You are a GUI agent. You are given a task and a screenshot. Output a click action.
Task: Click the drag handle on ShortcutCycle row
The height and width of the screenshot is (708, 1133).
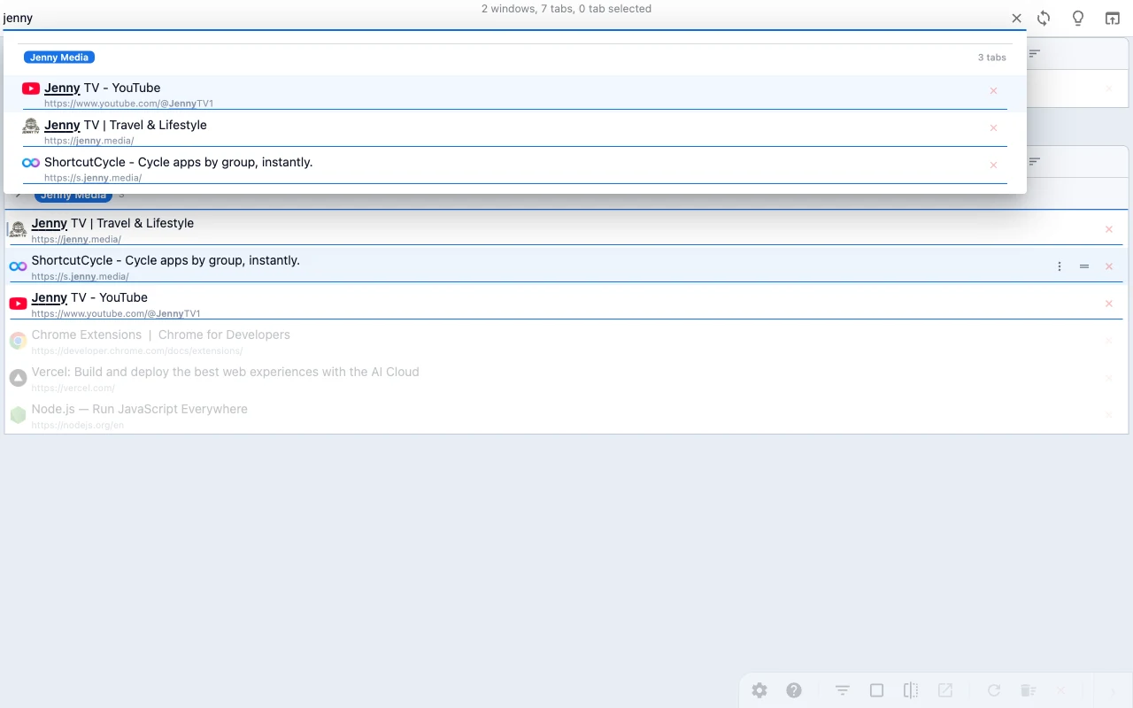pyautogui.click(x=1084, y=266)
